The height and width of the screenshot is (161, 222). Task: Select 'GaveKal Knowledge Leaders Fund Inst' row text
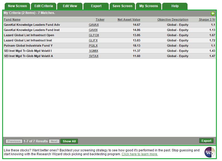tap(32, 30)
